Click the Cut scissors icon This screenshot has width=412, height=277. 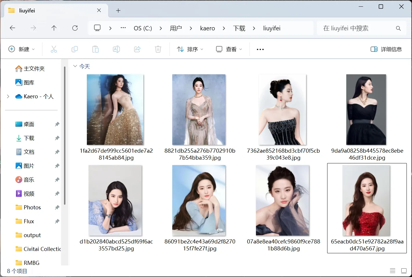coord(54,49)
